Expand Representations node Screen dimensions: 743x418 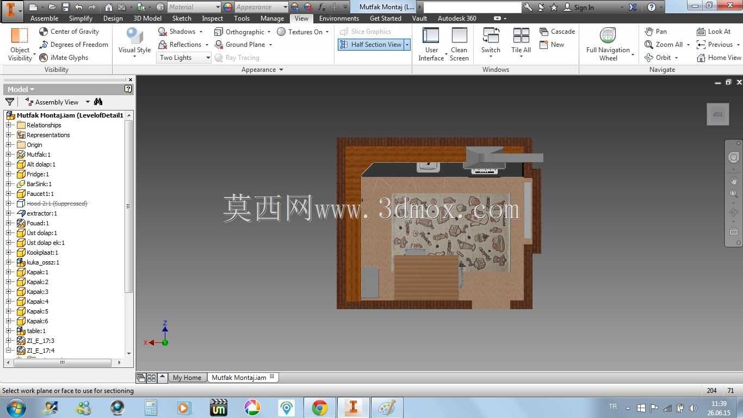point(9,135)
